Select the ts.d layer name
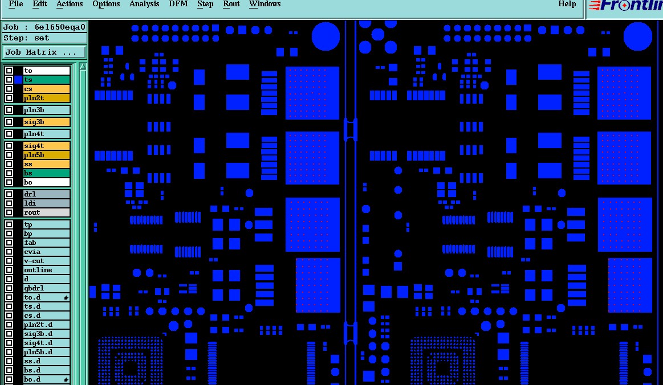The image size is (663, 385). 47,306
